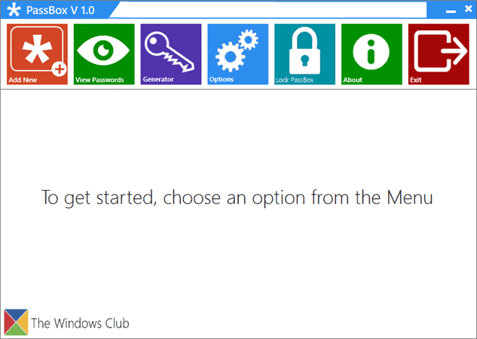Click the "About" label text
The image size is (477, 339).
click(x=353, y=80)
